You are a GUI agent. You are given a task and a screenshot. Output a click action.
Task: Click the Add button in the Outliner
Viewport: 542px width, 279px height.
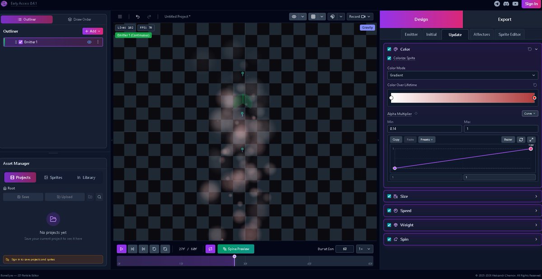pyautogui.click(x=92, y=31)
